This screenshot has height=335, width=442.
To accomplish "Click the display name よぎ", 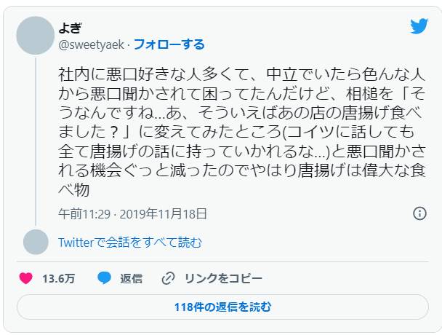I will click(x=70, y=28).
